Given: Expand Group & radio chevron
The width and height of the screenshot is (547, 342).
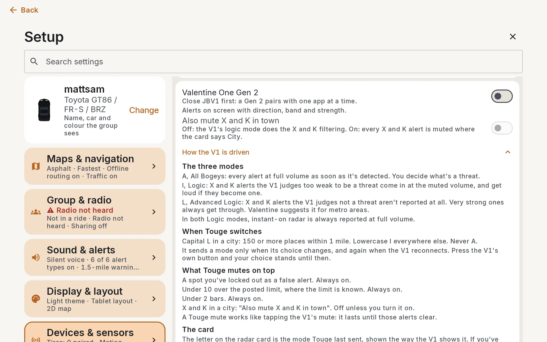Looking at the screenshot, I should click(x=154, y=212).
